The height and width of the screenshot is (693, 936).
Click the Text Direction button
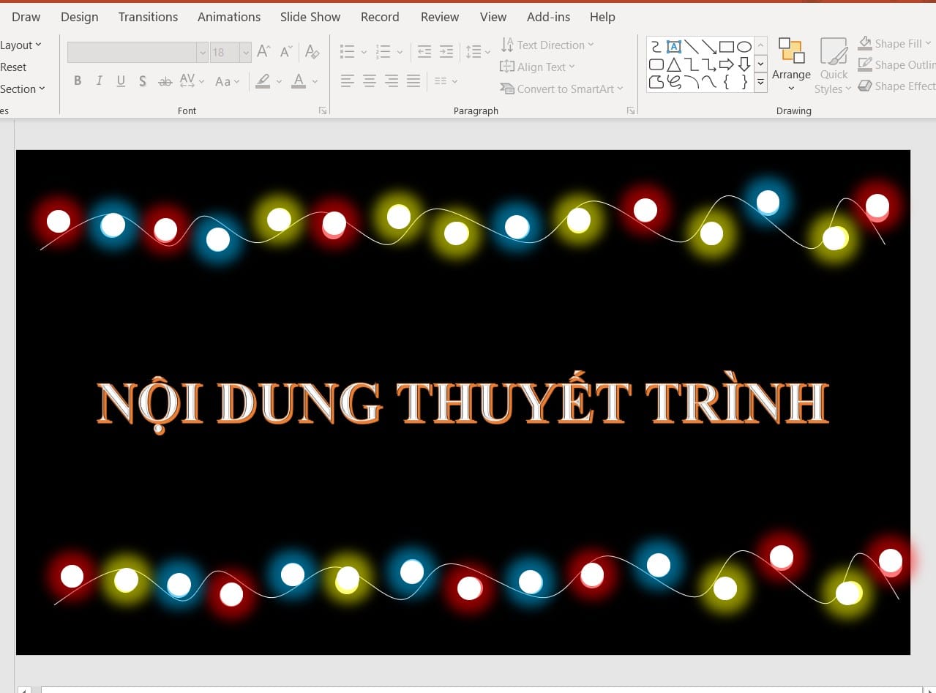[547, 45]
